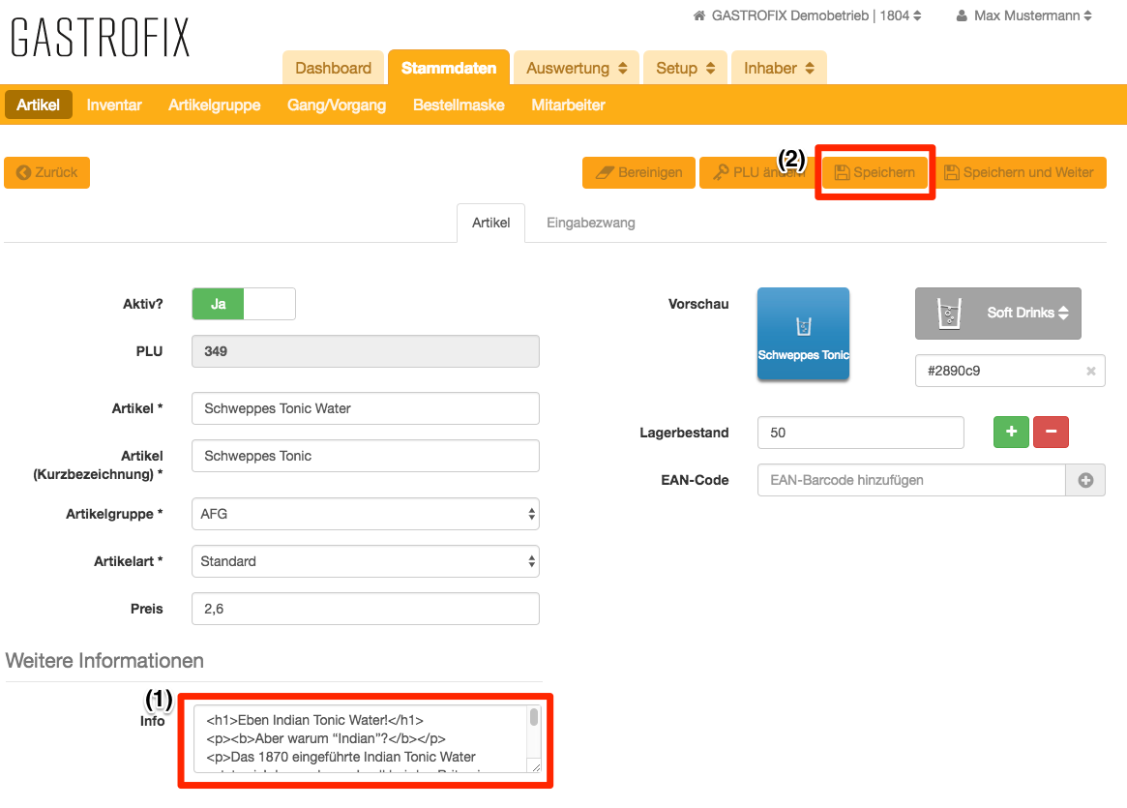Click the Zurück button
This screenshot has width=1127, height=808.
tap(47, 172)
